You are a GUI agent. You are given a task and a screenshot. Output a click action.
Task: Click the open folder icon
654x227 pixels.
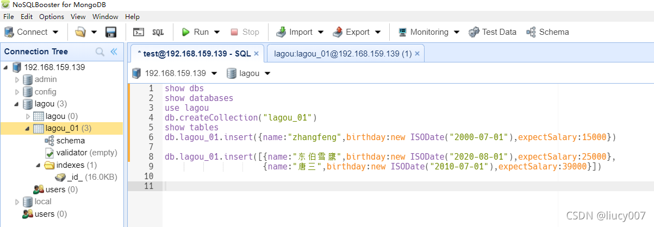(x=80, y=32)
